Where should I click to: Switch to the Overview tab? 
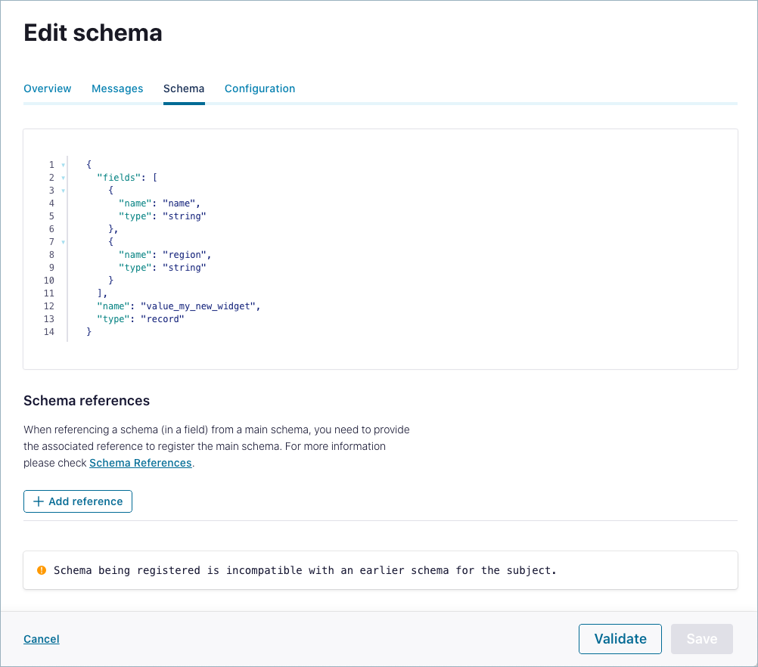point(48,88)
